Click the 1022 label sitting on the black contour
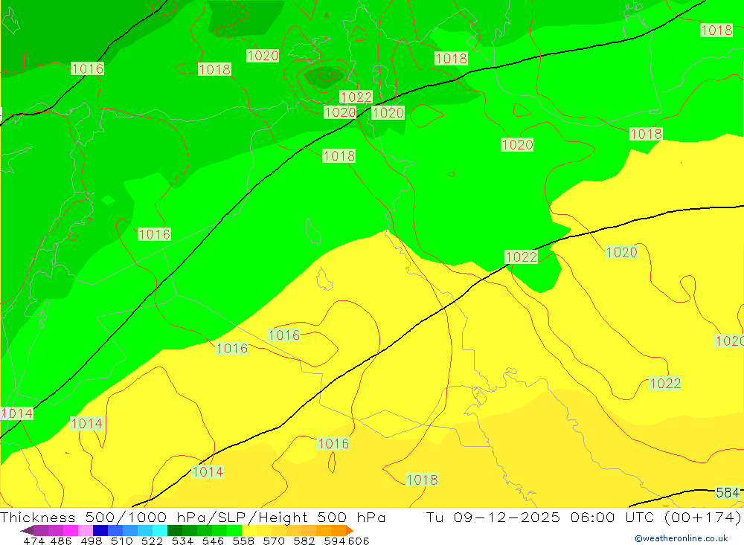The height and width of the screenshot is (545, 744). pyautogui.click(x=522, y=257)
